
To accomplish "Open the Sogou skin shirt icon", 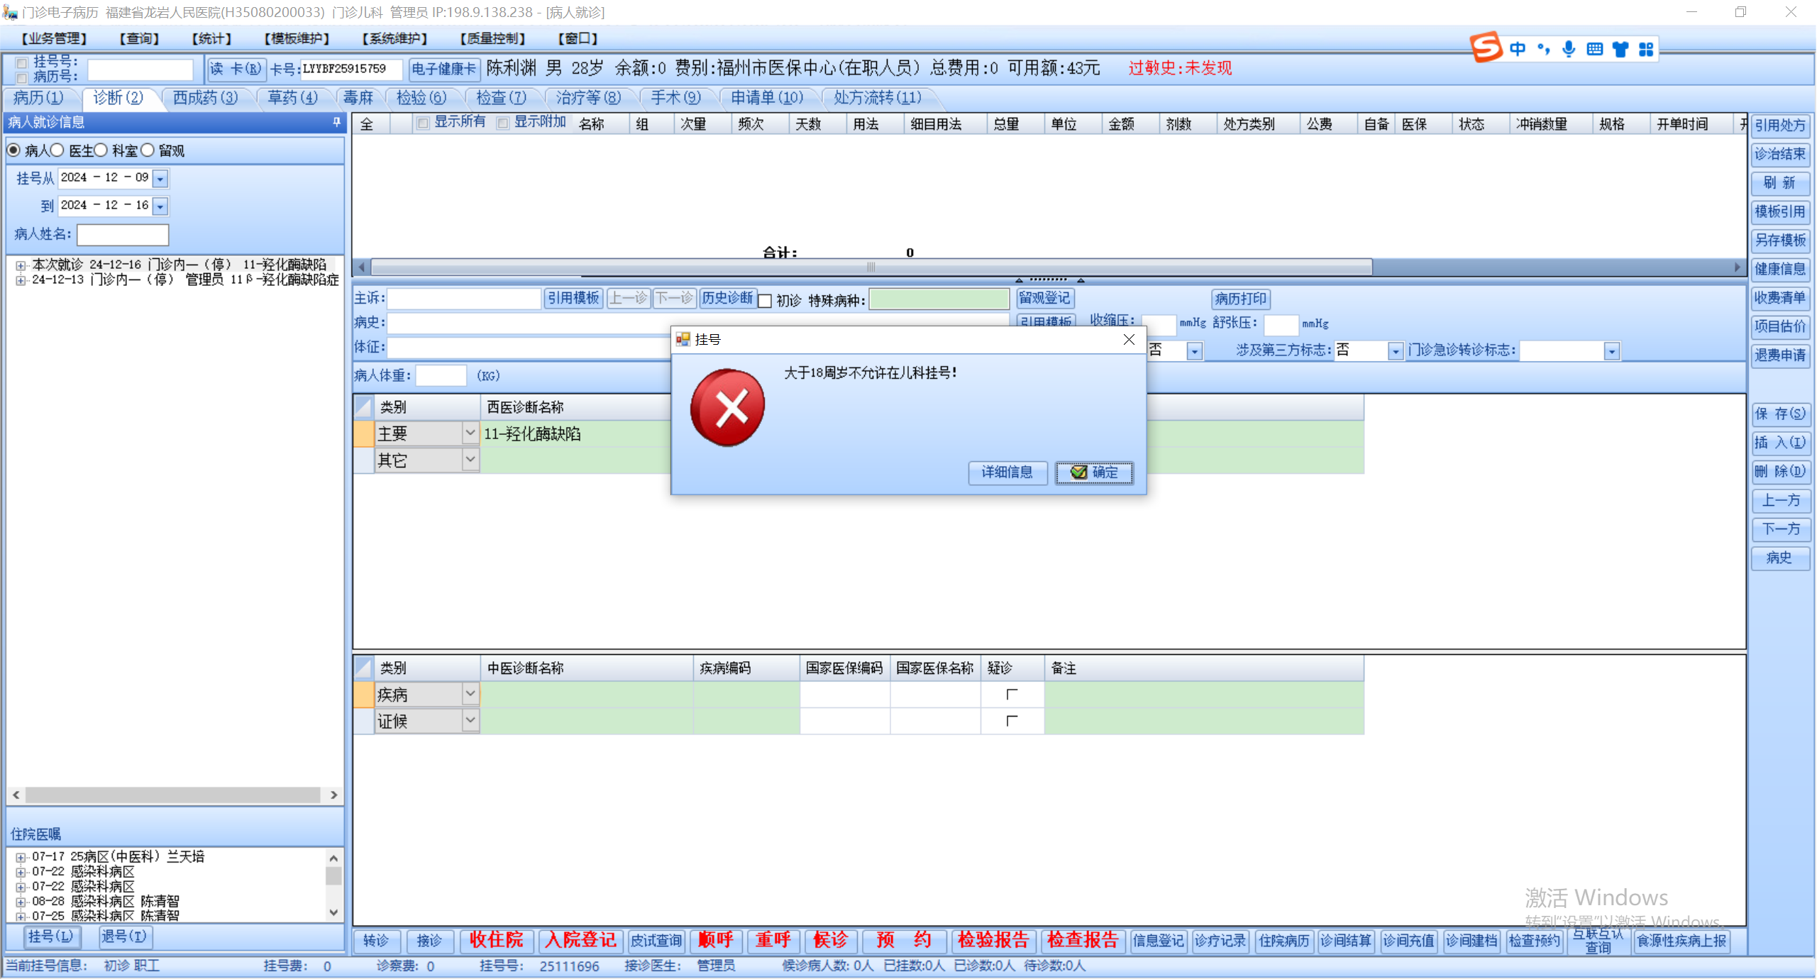I will click(x=1620, y=49).
